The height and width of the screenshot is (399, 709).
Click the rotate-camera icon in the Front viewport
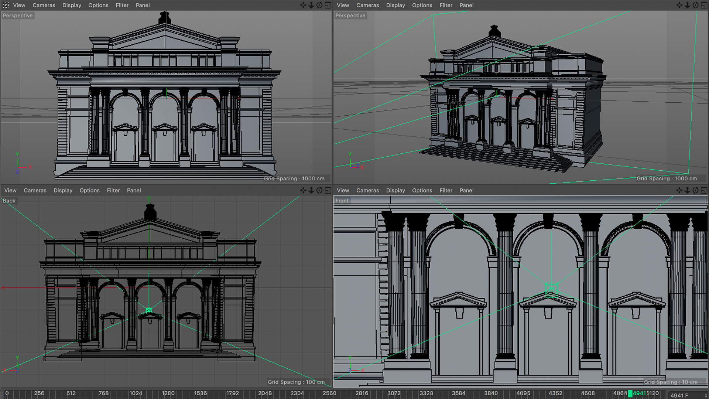696,190
